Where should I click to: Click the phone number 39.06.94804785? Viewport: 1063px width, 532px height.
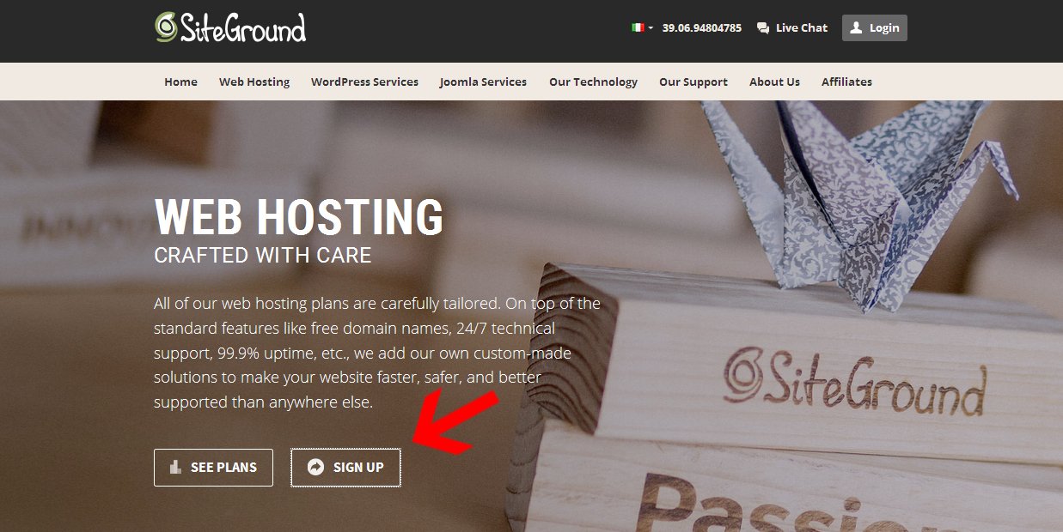701,27
